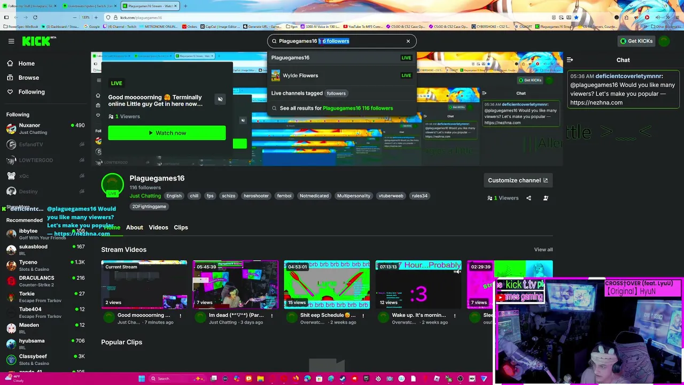Open recommended channel Torkie
684x385 pixels.
pos(45,297)
